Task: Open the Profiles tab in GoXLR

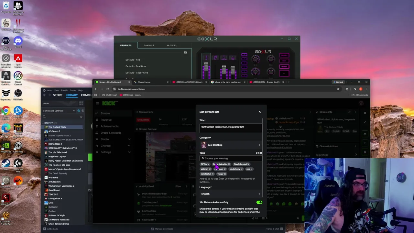Action: [126, 45]
